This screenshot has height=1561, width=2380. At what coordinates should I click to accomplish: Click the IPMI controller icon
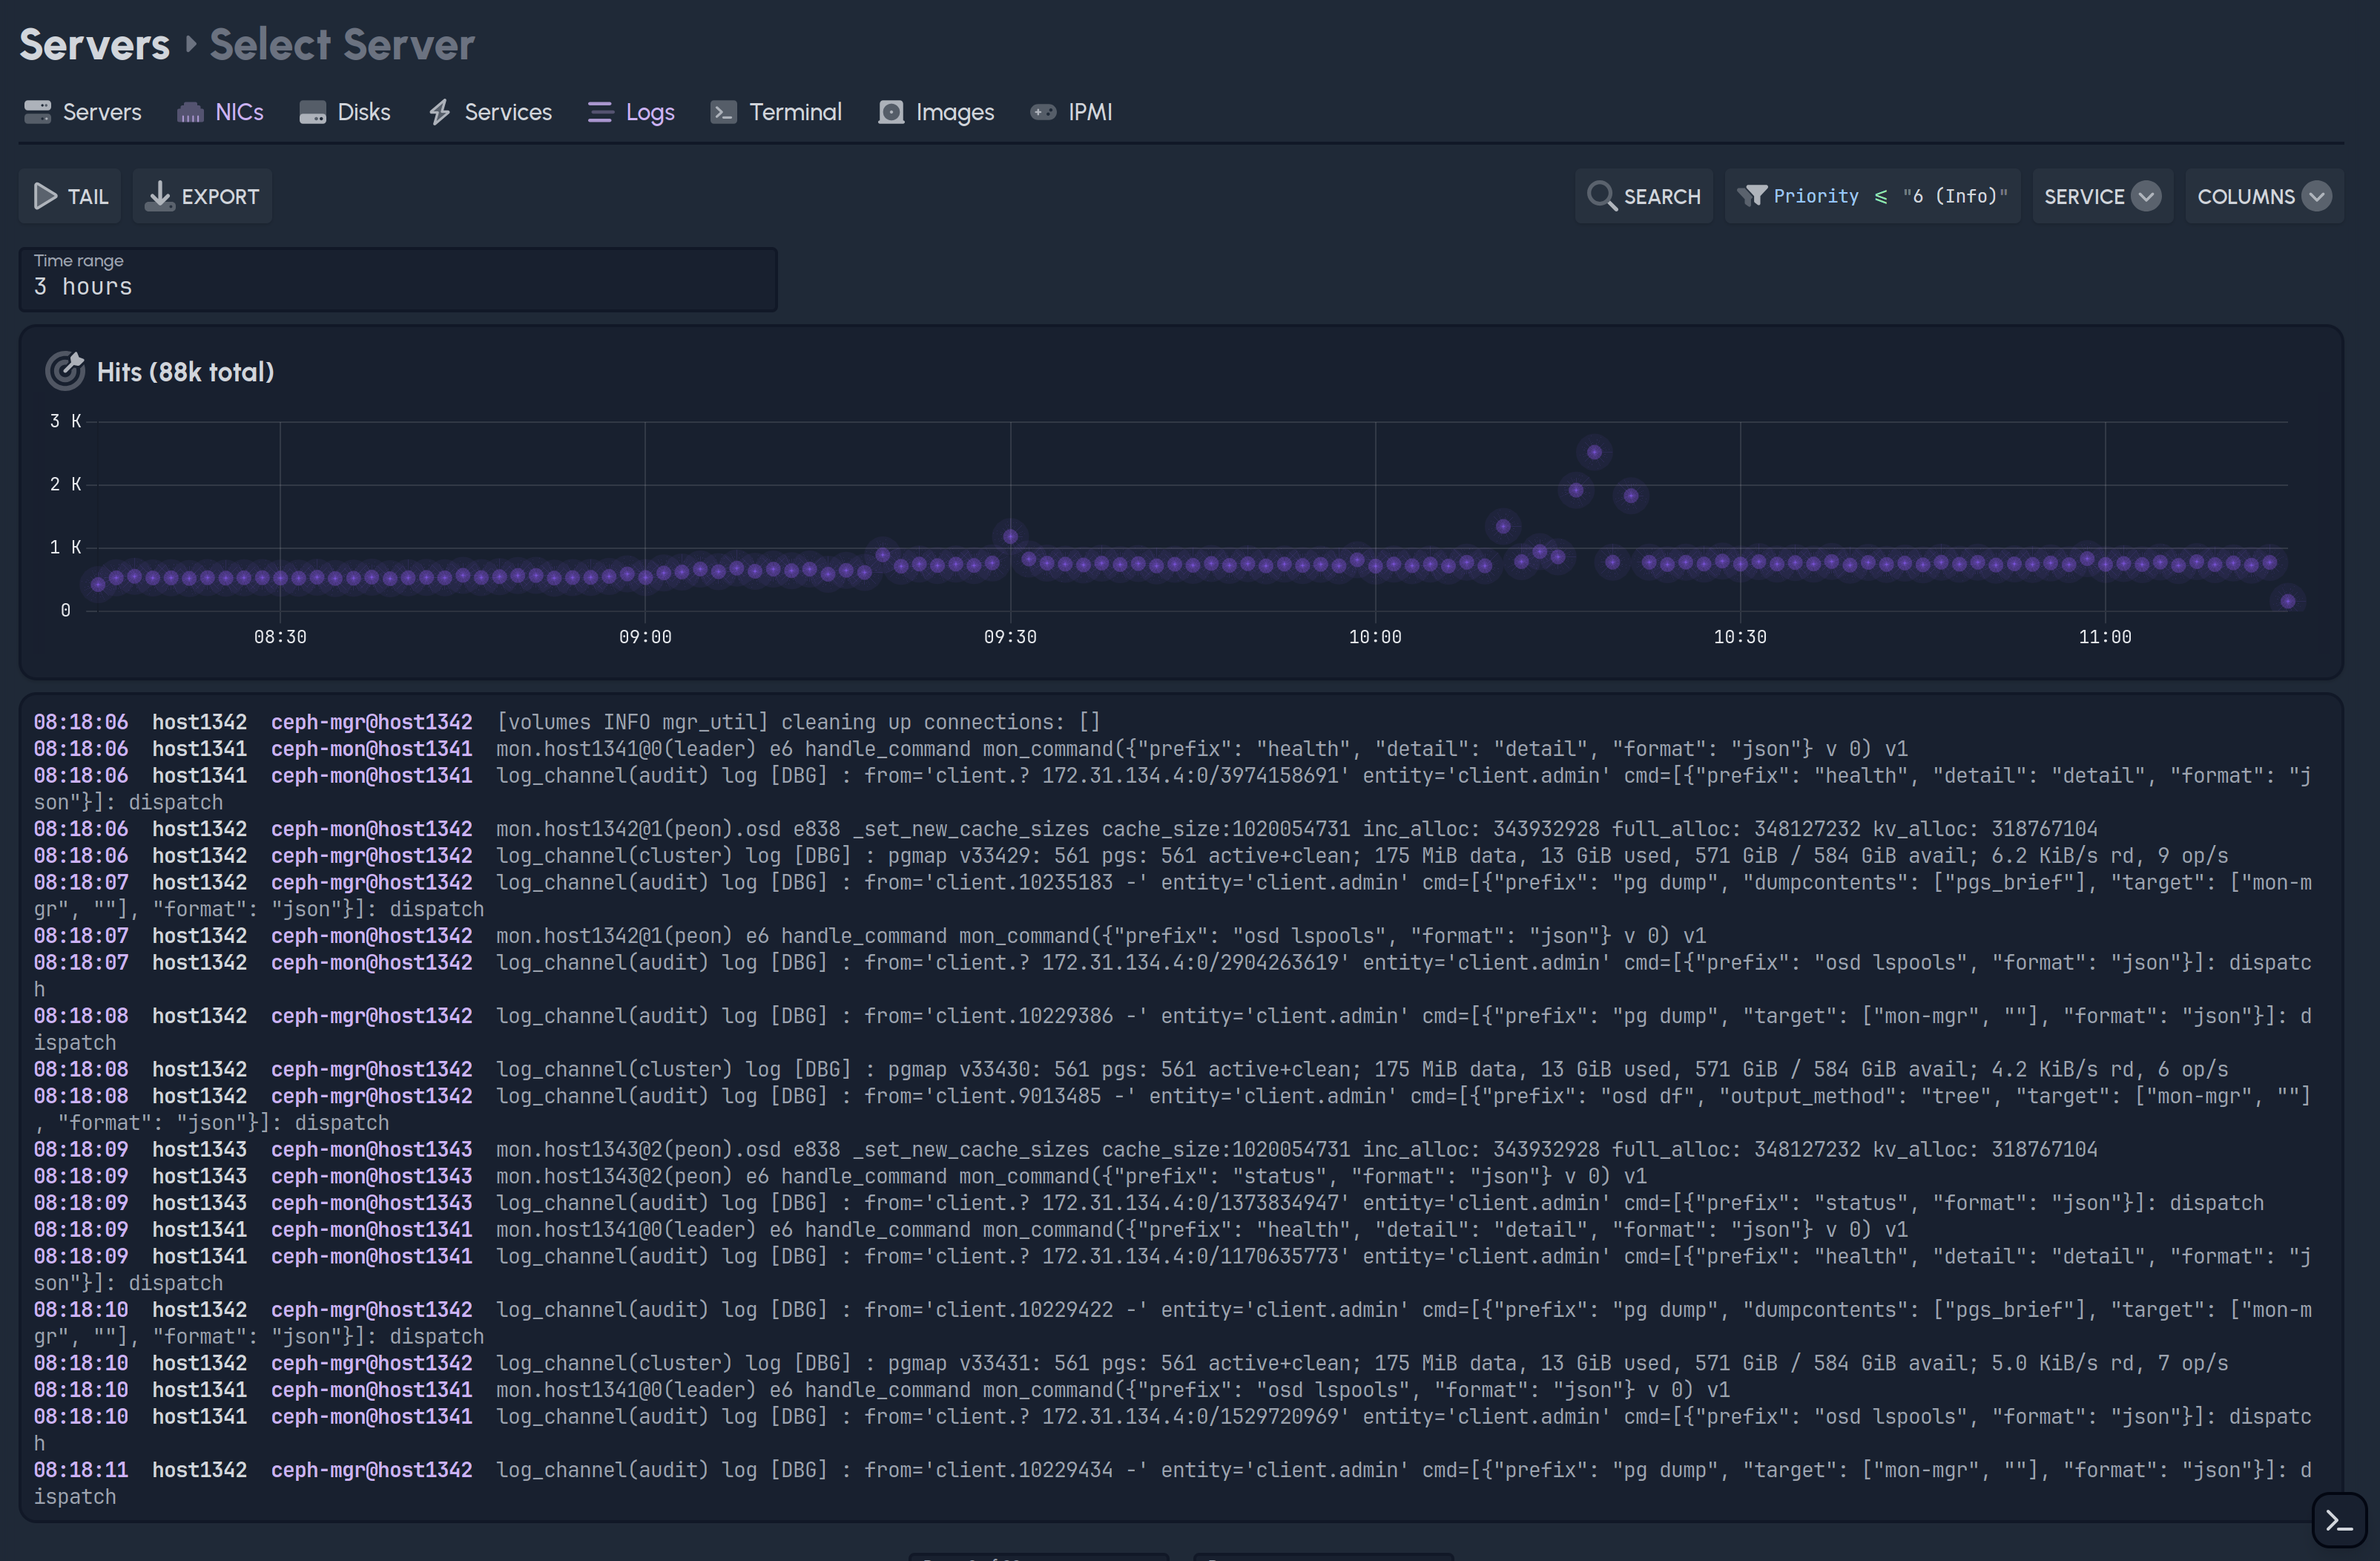(1043, 112)
